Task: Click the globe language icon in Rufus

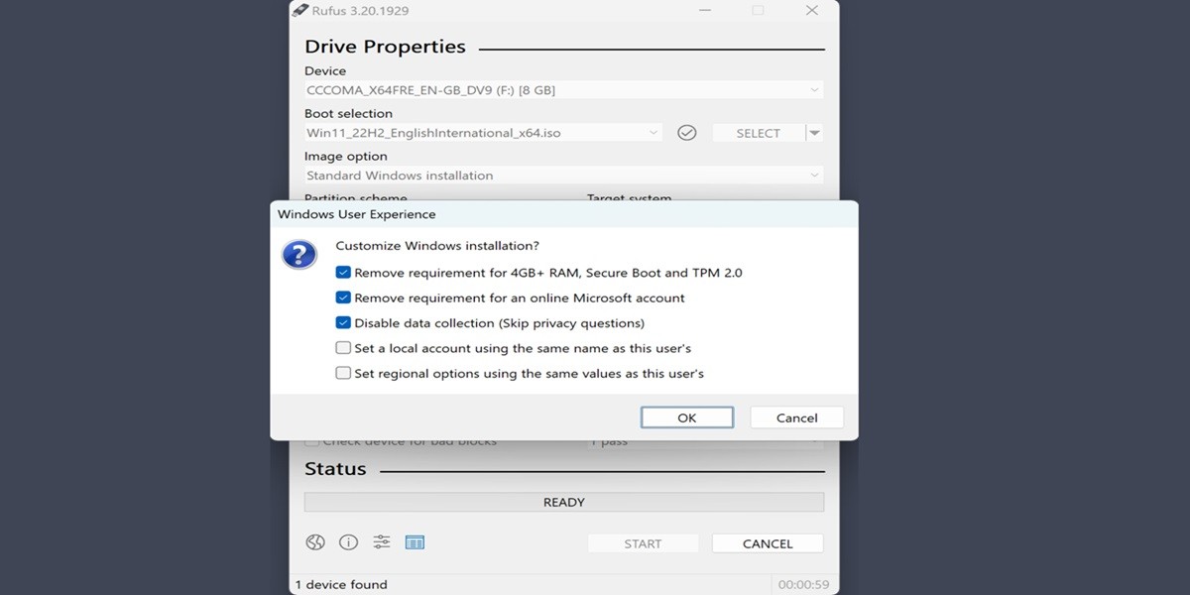Action: point(315,542)
